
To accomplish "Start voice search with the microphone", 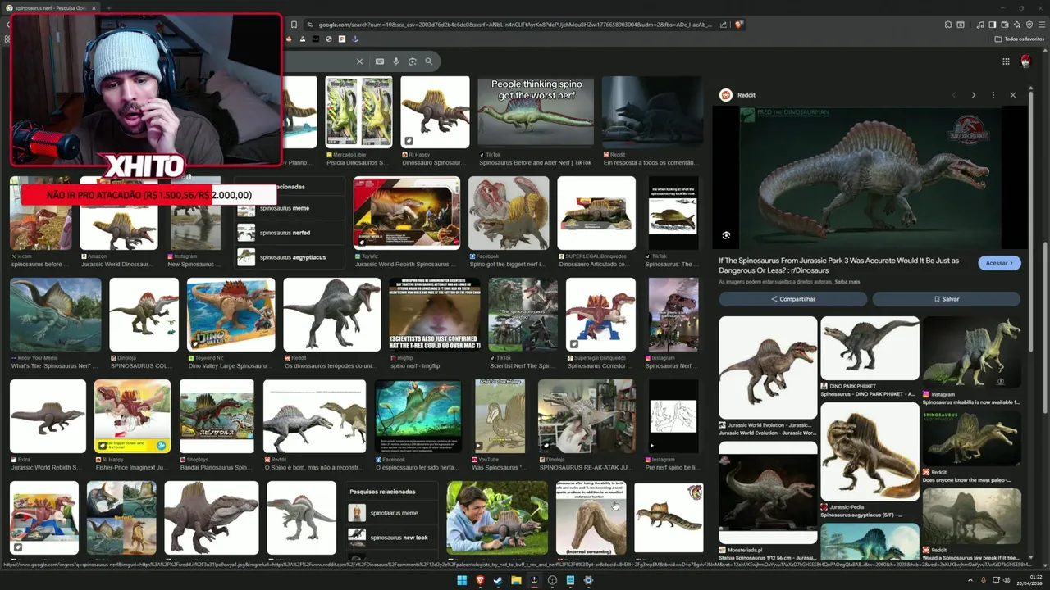I will pyautogui.click(x=396, y=61).
